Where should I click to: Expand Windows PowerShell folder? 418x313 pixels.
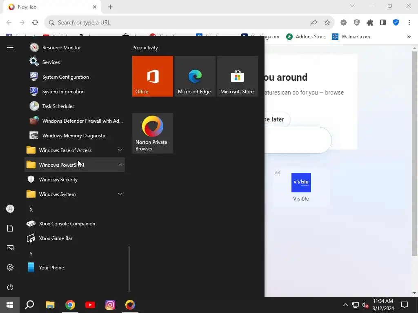click(75, 165)
